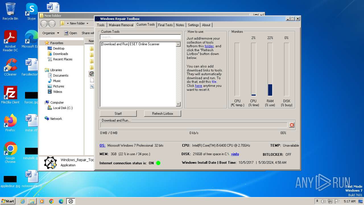Click the Open button in the Explorer toolbar

71,33
